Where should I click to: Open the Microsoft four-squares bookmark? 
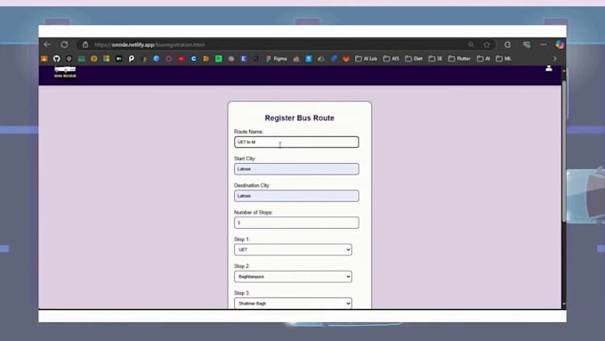pyautogui.click(x=106, y=59)
